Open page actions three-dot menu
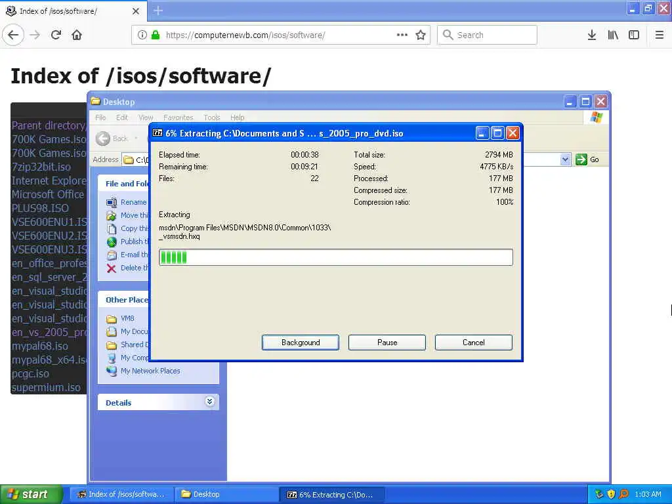Viewport: 672px width, 504px height. point(402,35)
